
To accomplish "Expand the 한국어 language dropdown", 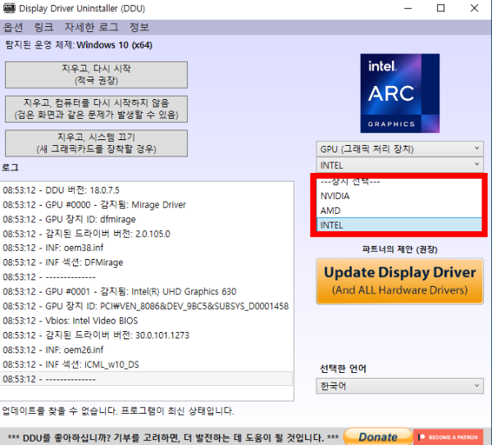I will coord(400,386).
